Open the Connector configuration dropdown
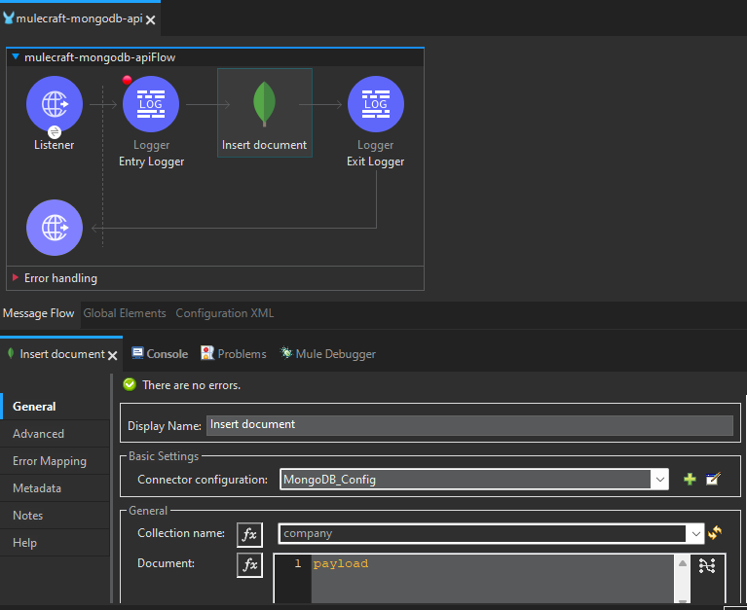The width and height of the screenshot is (747, 610). click(x=659, y=480)
